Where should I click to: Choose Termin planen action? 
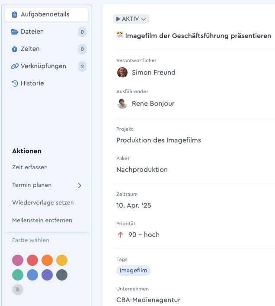[x=32, y=185]
